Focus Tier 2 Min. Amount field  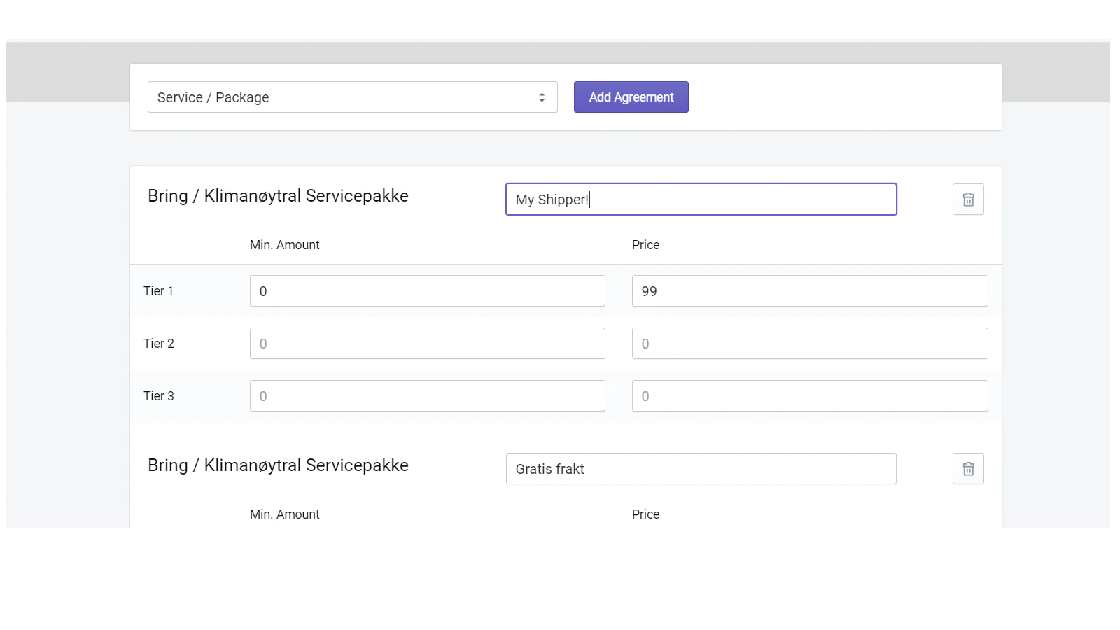[428, 344]
